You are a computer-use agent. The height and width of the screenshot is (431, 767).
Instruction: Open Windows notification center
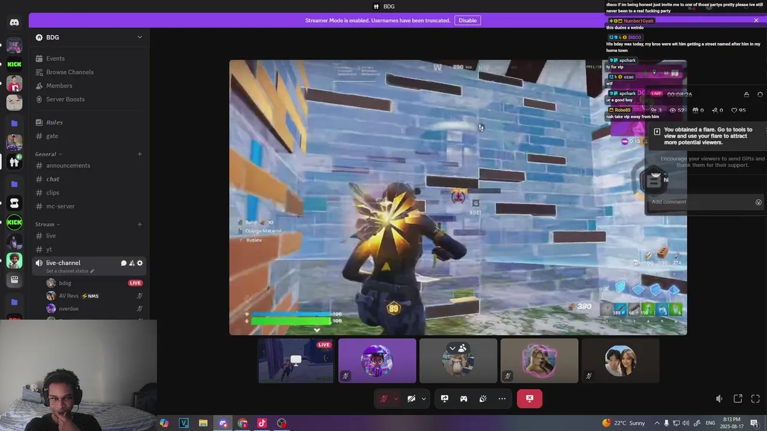(754, 423)
